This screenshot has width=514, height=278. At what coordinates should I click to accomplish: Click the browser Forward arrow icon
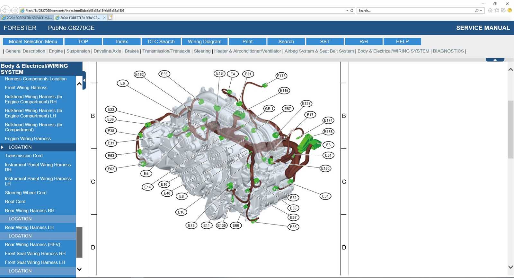click(14, 11)
